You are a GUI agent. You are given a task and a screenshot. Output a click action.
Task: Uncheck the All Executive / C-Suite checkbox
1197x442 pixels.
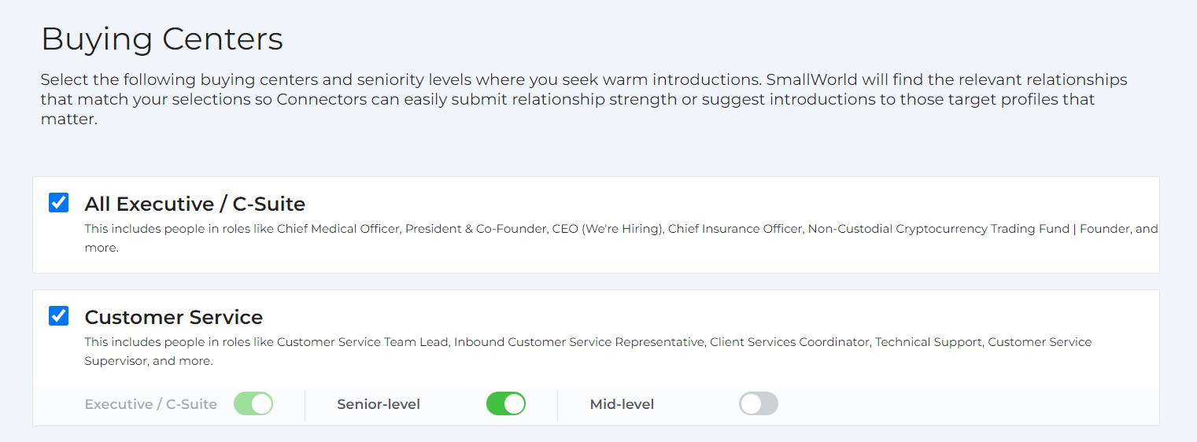(58, 203)
